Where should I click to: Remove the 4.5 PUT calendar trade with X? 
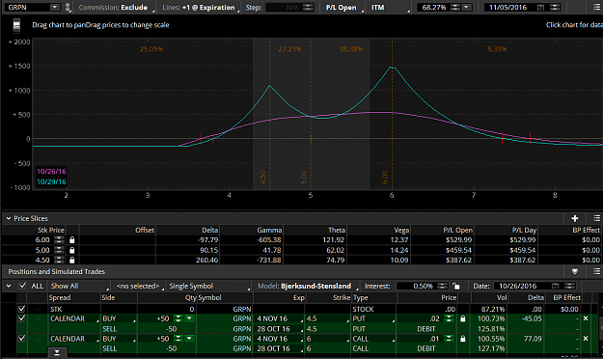pos(586,318)
